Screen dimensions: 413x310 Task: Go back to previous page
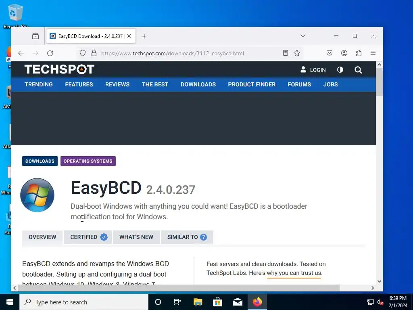[21, 53]
